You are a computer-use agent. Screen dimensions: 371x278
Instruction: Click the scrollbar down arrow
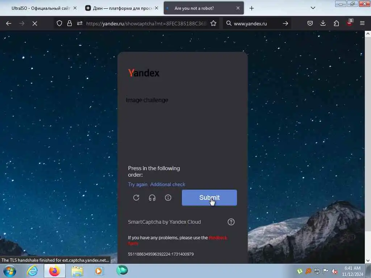[x=368, y=261]
